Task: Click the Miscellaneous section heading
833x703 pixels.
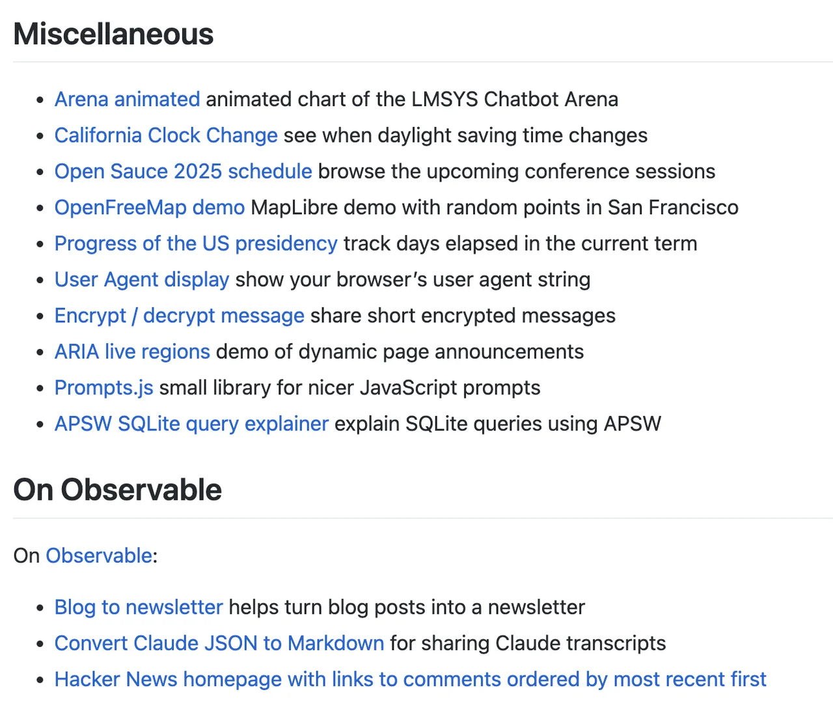Action: [x=113, y=34]
